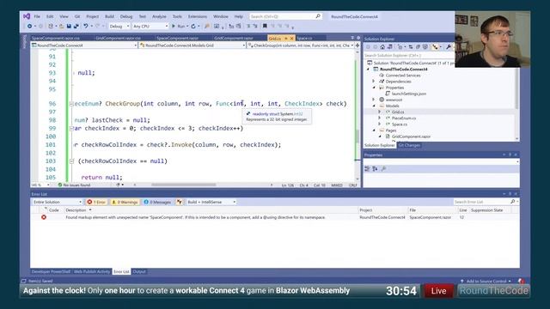The image size is (550, 309).
Task: Switch to the Developer PowerShell tab
Action: pyautogui.click(x=51, y=271)
